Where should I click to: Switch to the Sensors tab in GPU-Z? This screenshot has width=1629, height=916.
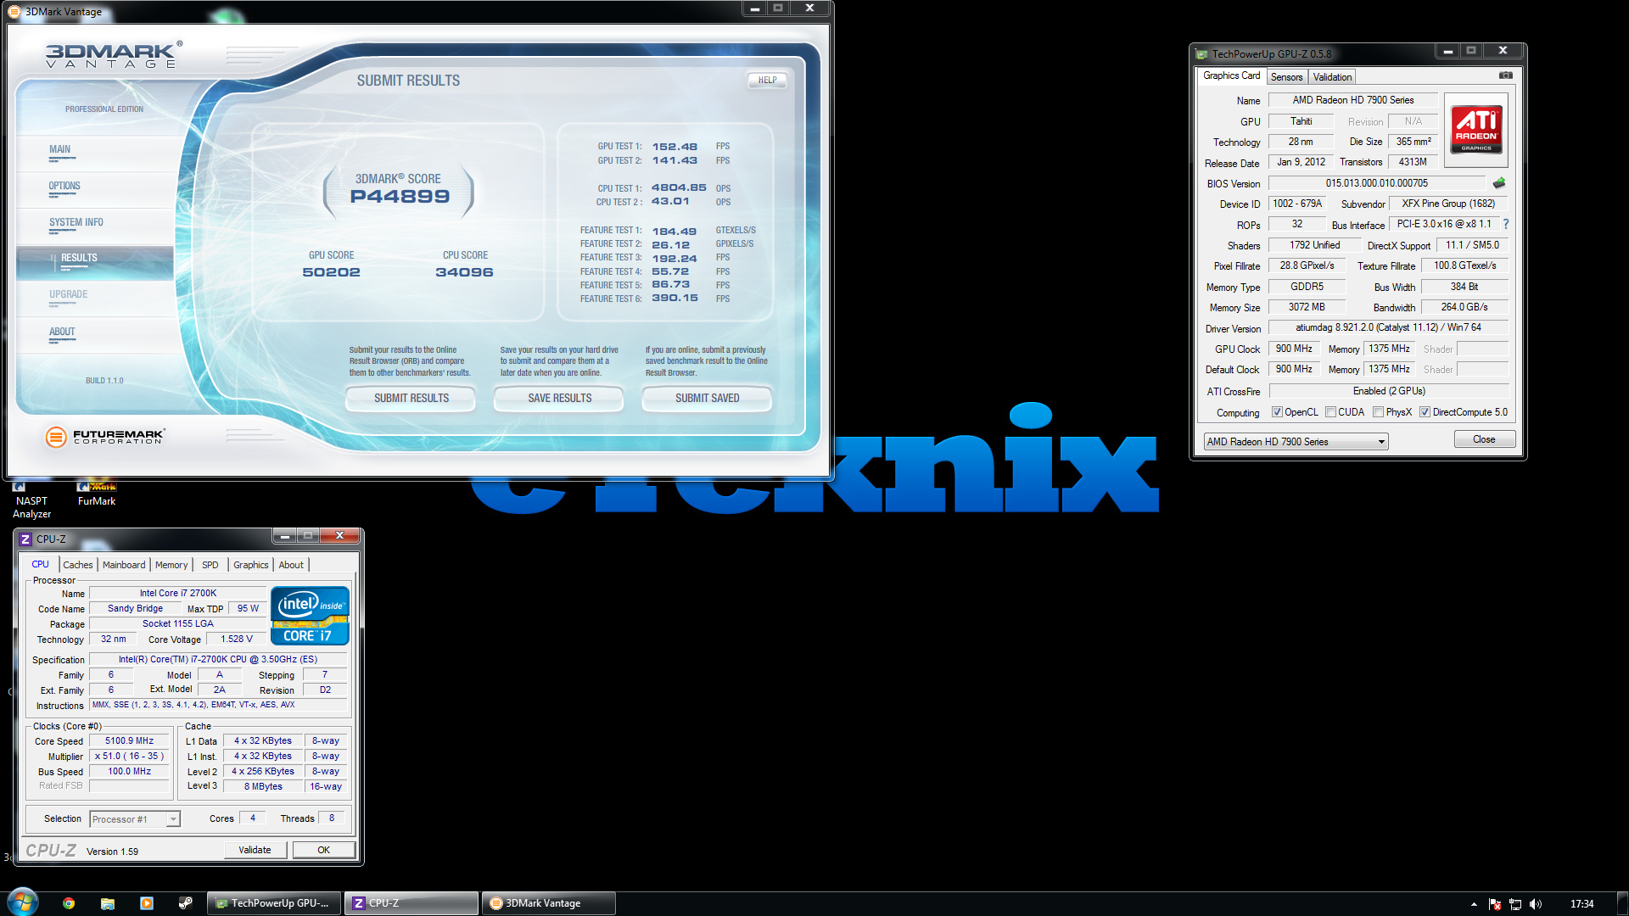1286,77
